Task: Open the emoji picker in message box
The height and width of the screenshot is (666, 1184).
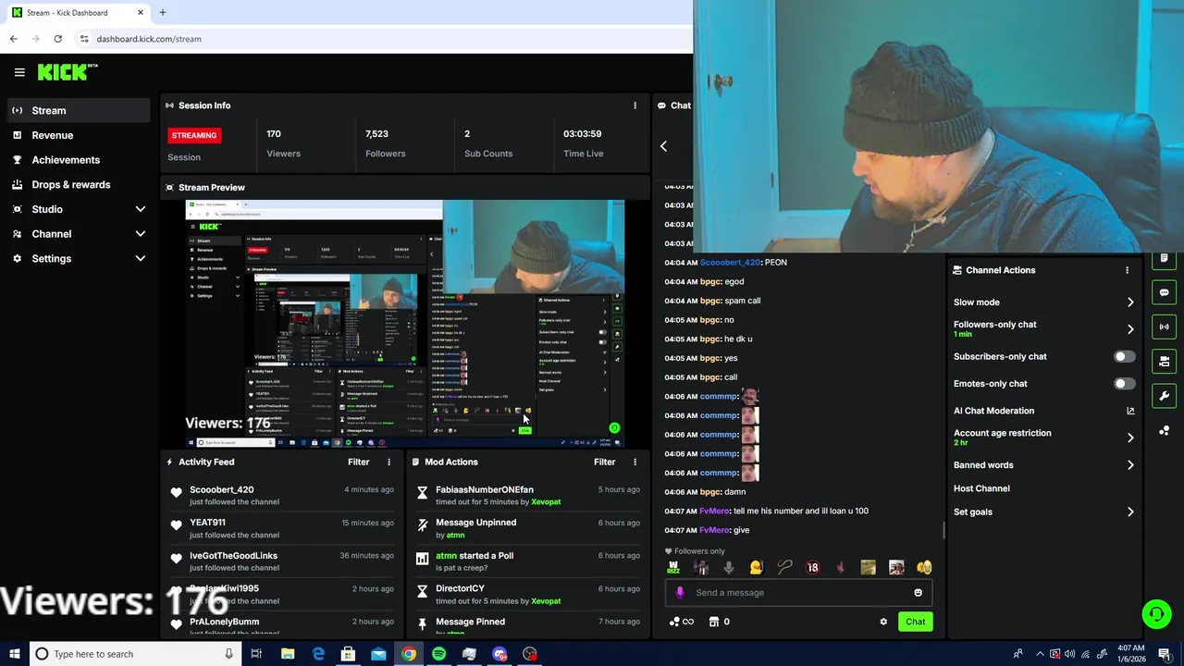Action: pyautogui.click(x=918, y=593)
